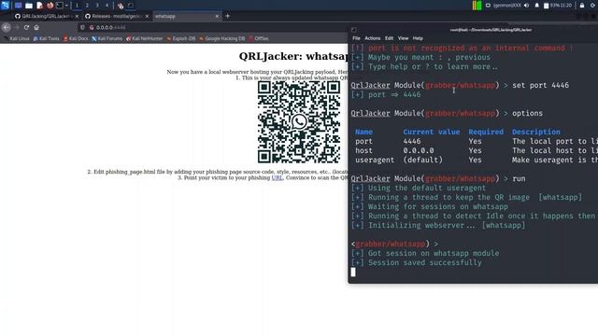Viewport: 598px width, 336px height.
Task: Reload the current page
Action: coord(26,27)
